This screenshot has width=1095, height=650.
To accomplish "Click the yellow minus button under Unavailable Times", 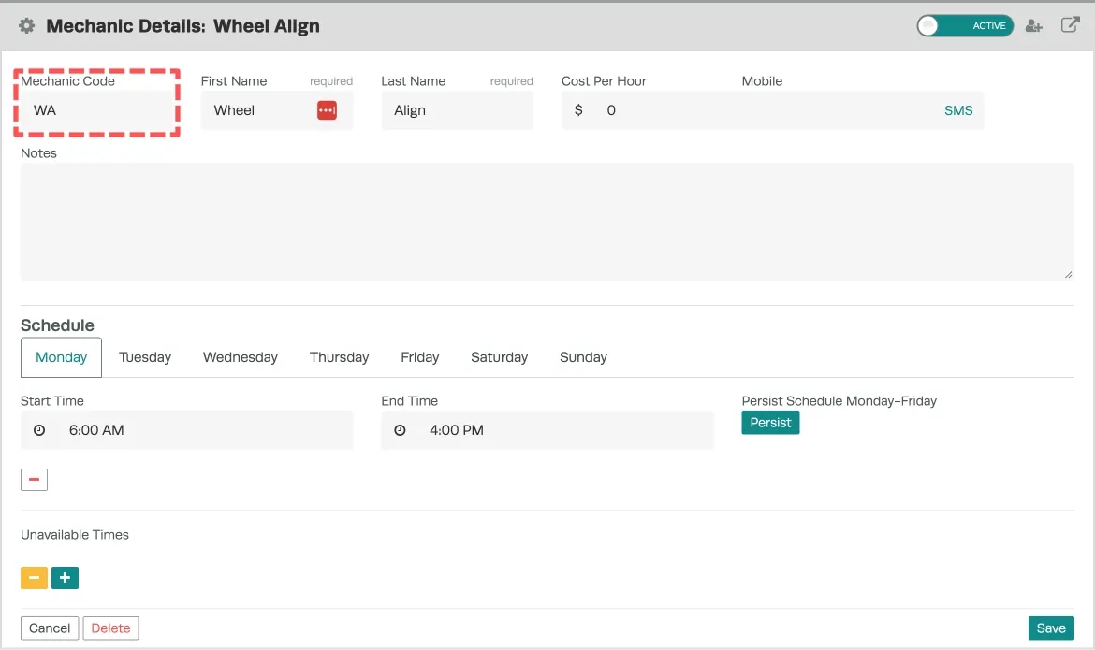I will click(x=35, y=577).
